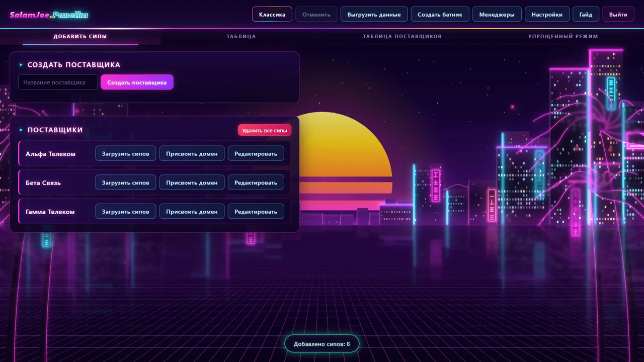Open Настройки
644x362 pixels.
547,15
